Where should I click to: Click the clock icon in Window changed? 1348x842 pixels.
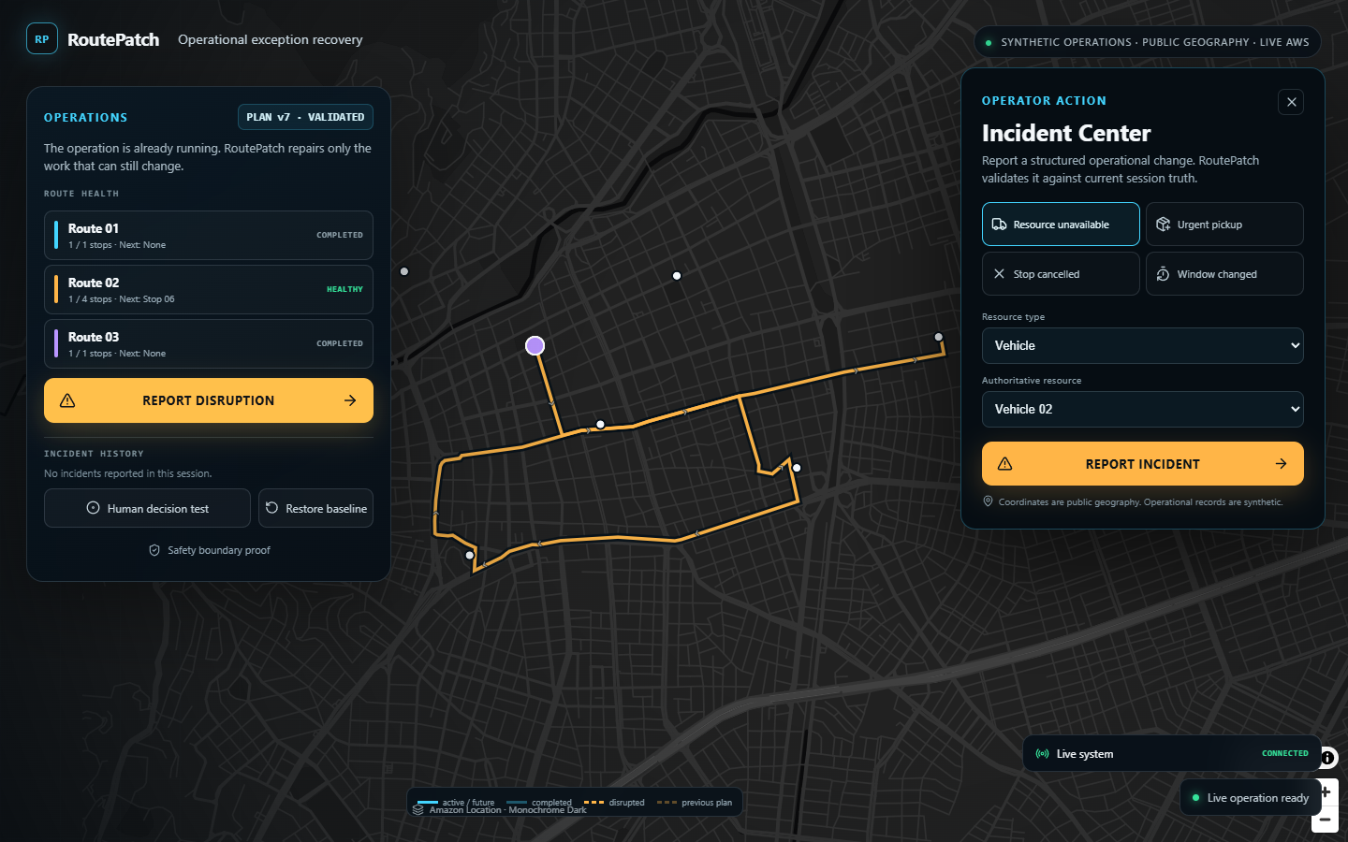tap(1163, 274)
